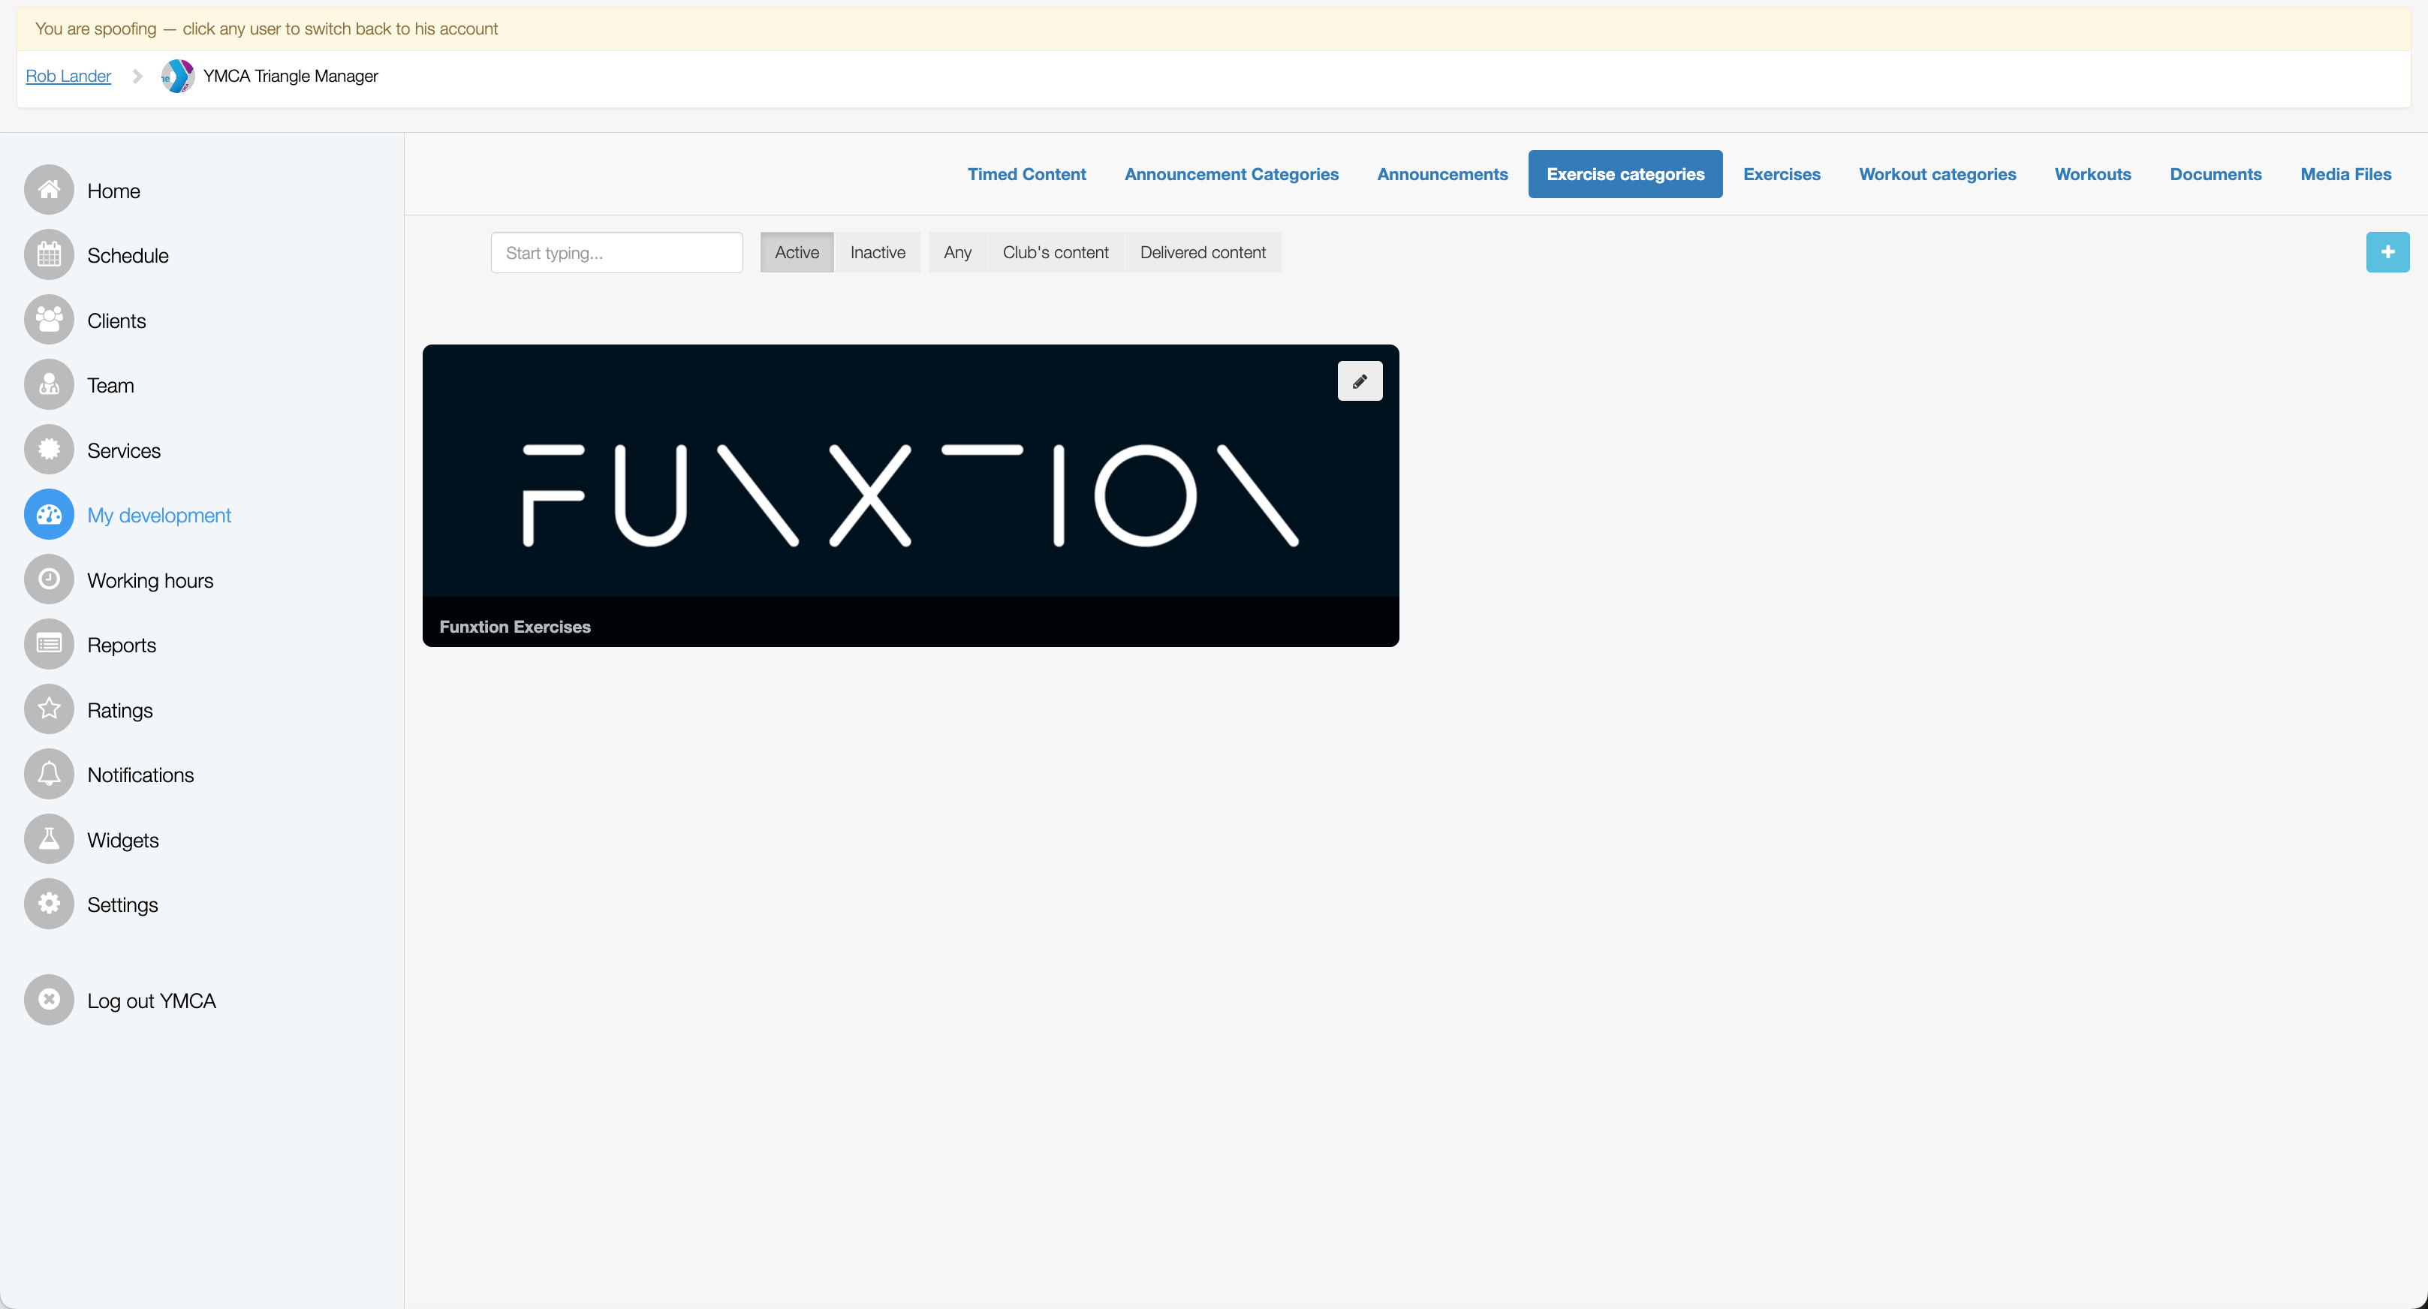The height and width of the screenshot is (1309, 2428).
Task: Go to the Announcements tab
Action: pos(1442,174)
